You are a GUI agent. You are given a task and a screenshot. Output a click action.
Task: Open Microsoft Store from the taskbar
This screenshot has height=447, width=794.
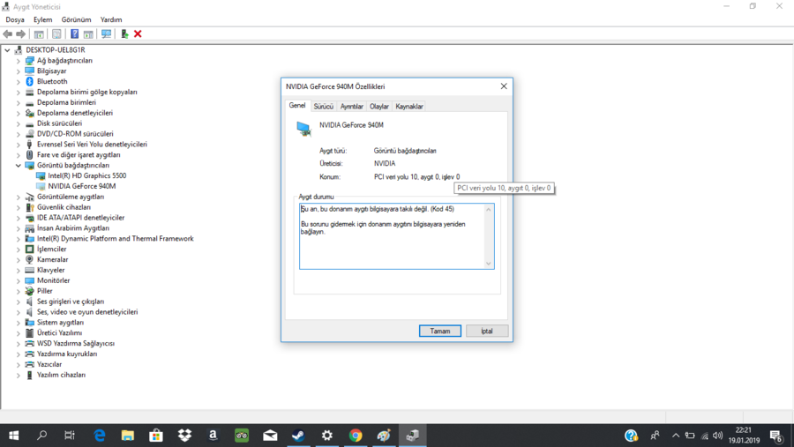pos(156,436)
